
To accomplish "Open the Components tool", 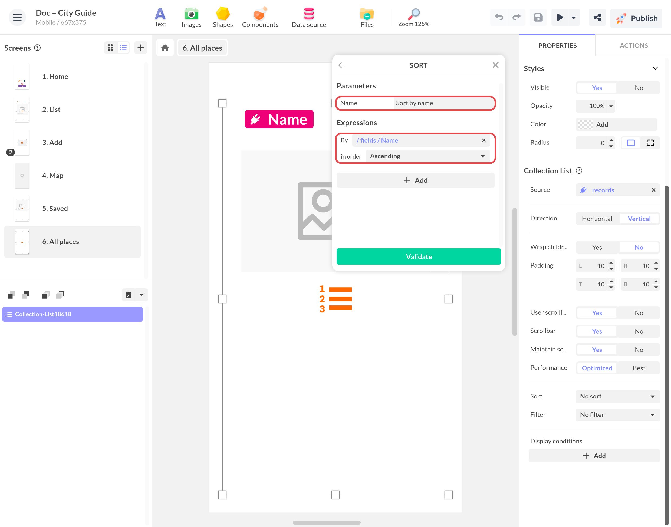I will coord(260,17).
